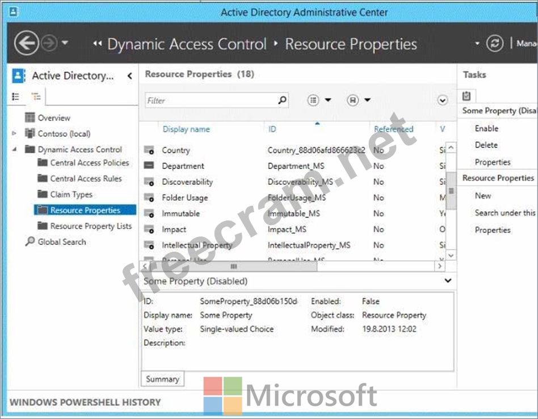Click Resource Properties breadcrumb in header
Screen dimensions: 538x419
pyautogui.click(x=351, y=44)
